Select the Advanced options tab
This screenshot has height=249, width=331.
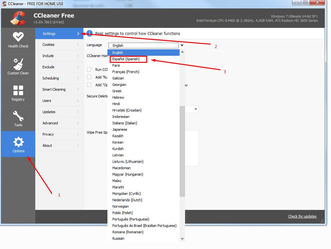click(59, 123)
